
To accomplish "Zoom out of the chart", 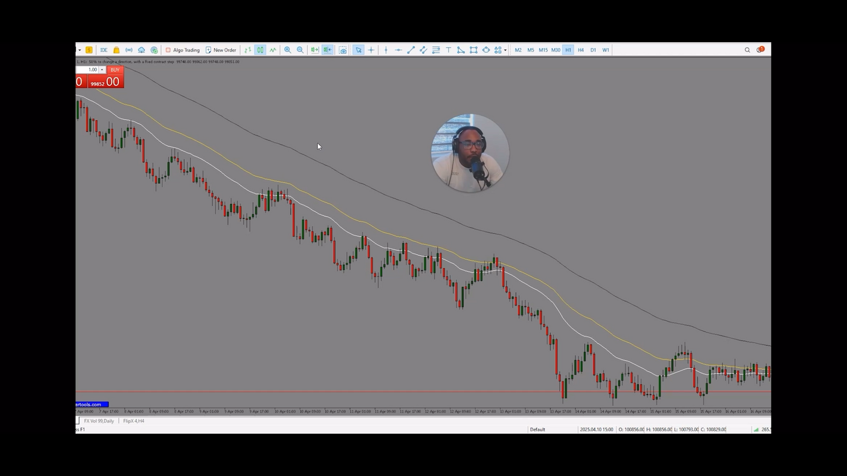I will 300,50.
